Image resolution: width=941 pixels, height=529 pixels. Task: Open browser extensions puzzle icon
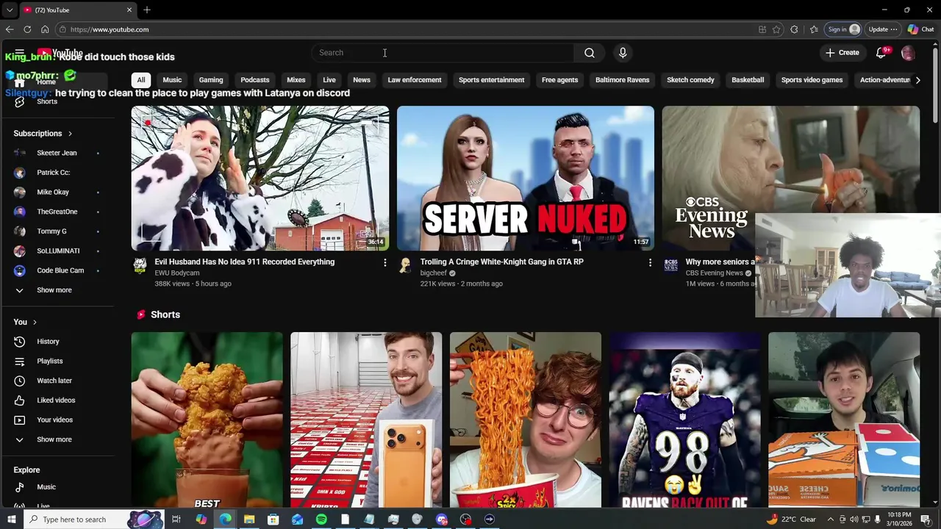794,29
